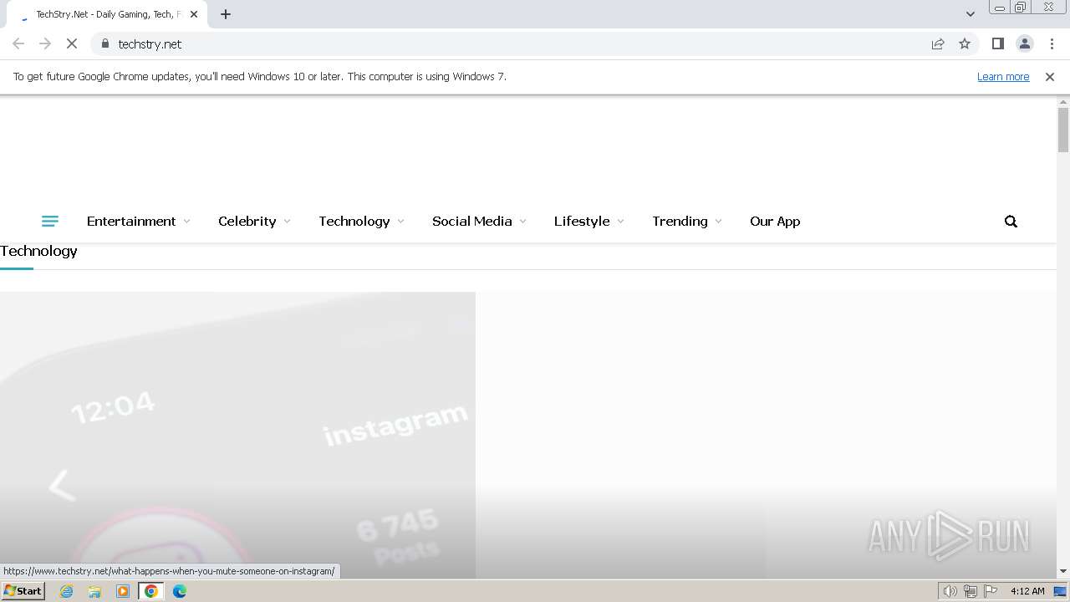Viewport: 1070px width, 602px height.
Task: View site information lock icon
Action: click(x=104, y=43)
